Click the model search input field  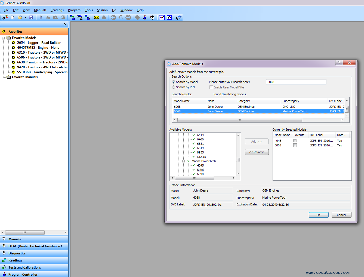coord(296,82)
